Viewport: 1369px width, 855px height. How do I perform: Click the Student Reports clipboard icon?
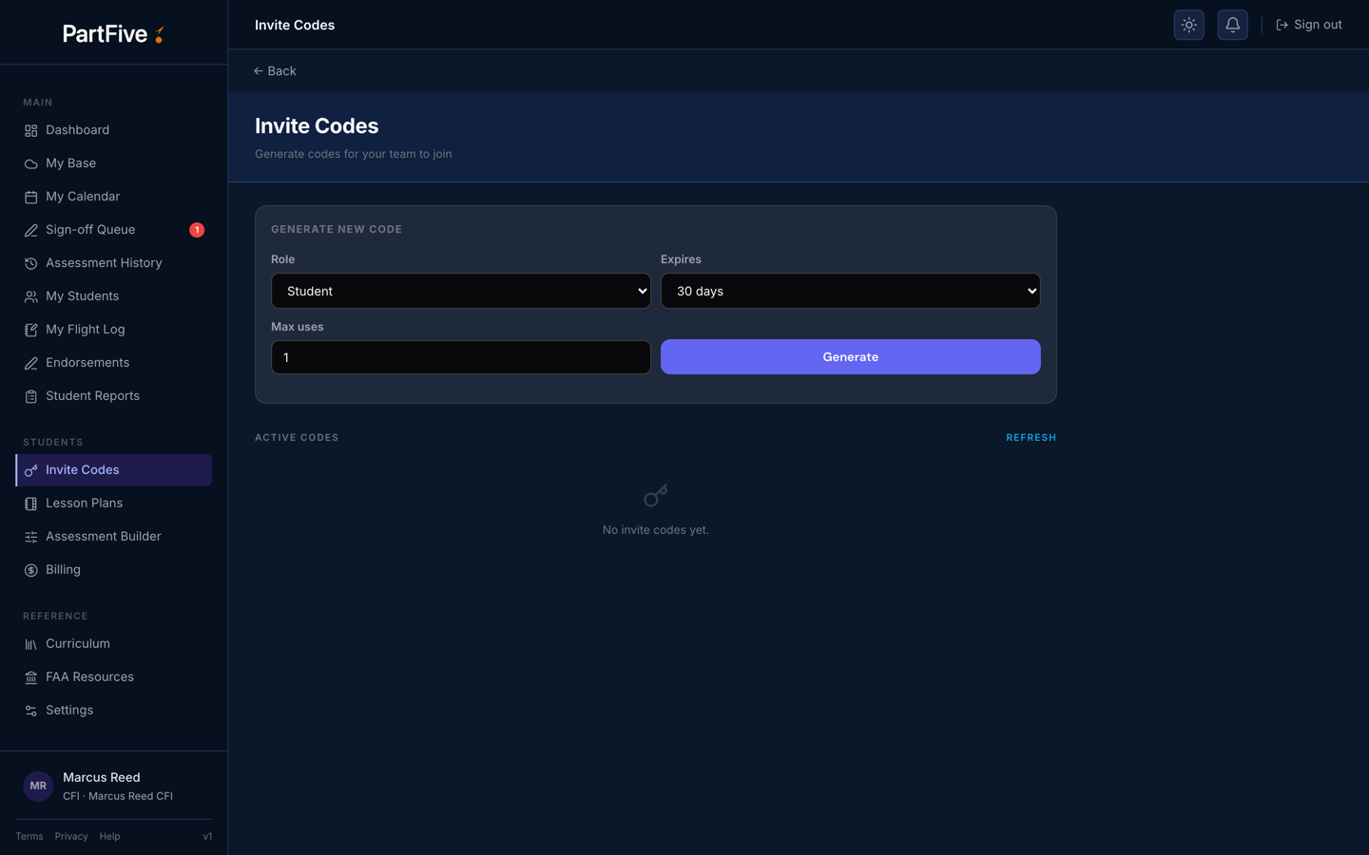[30, 396]
